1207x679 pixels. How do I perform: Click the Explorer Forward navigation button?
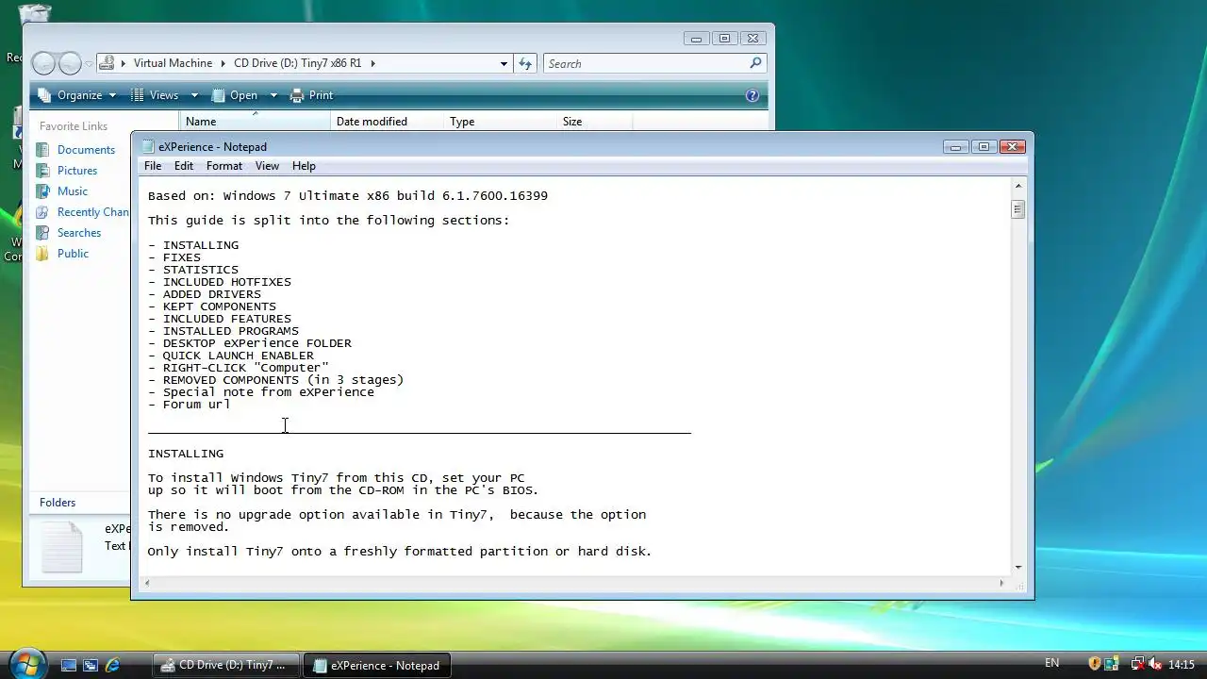(70, 63)
